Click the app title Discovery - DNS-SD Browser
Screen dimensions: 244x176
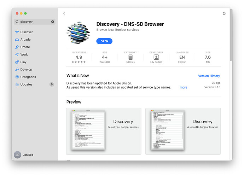[130, 24]
